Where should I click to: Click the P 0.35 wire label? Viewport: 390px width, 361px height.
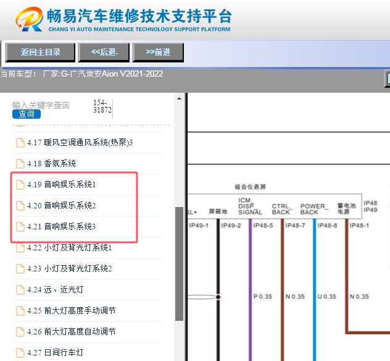[x=263, y=297]
